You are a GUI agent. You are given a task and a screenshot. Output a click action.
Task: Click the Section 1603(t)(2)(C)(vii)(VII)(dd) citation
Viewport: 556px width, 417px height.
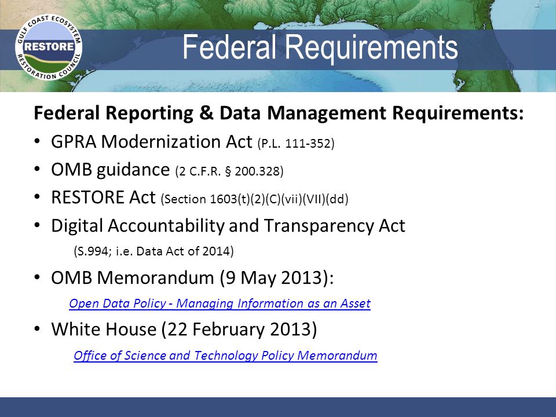tap(255, 199)
